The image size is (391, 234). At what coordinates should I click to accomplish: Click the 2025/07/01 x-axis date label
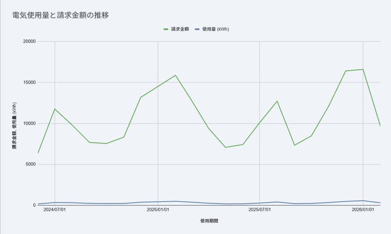260,210
